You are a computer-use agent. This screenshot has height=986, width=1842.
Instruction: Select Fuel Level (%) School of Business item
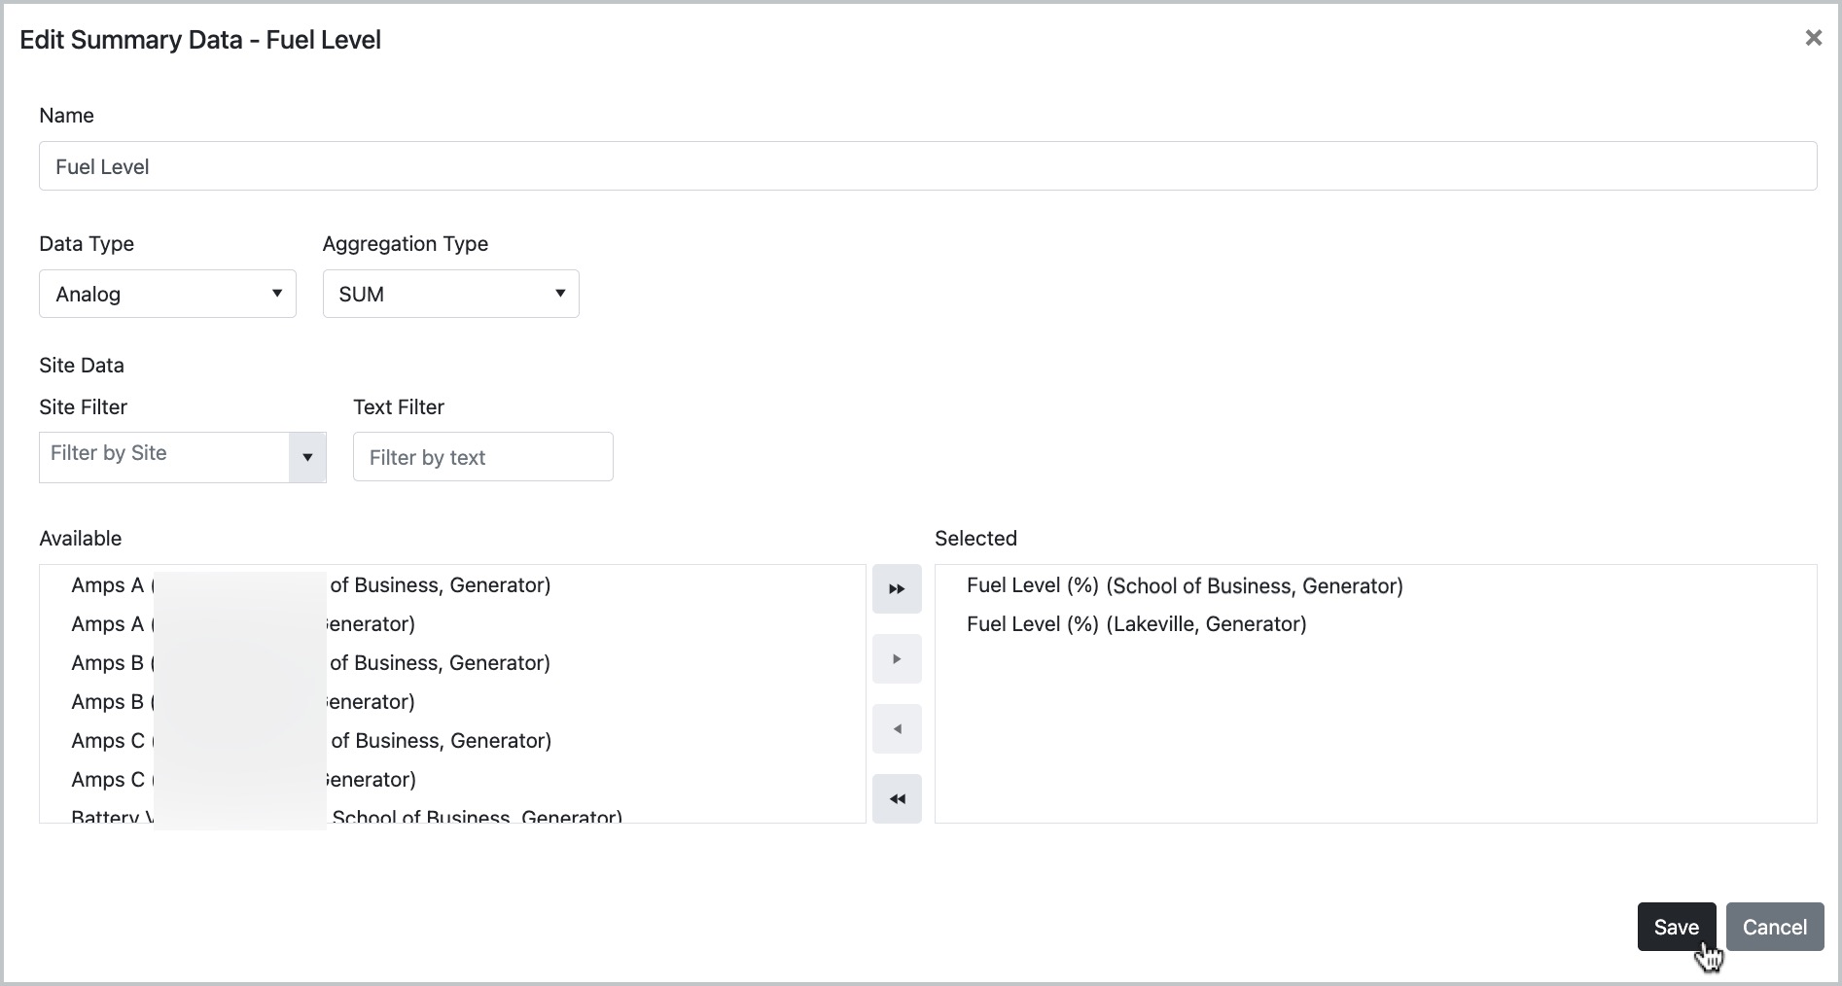(1184, 586)
